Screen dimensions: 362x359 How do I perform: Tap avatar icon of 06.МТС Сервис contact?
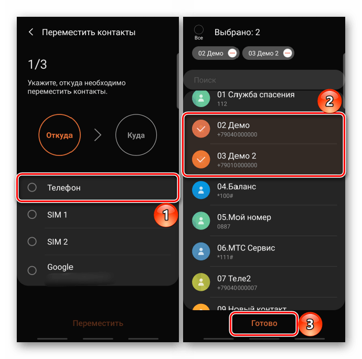(x=201, y=251)
